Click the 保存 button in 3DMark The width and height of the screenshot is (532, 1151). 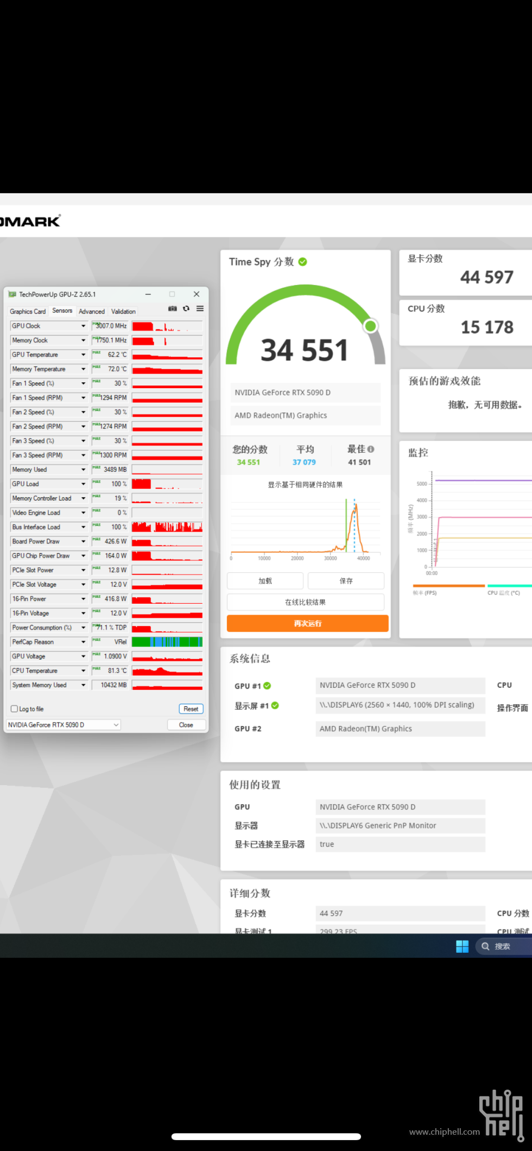point(346,581)
